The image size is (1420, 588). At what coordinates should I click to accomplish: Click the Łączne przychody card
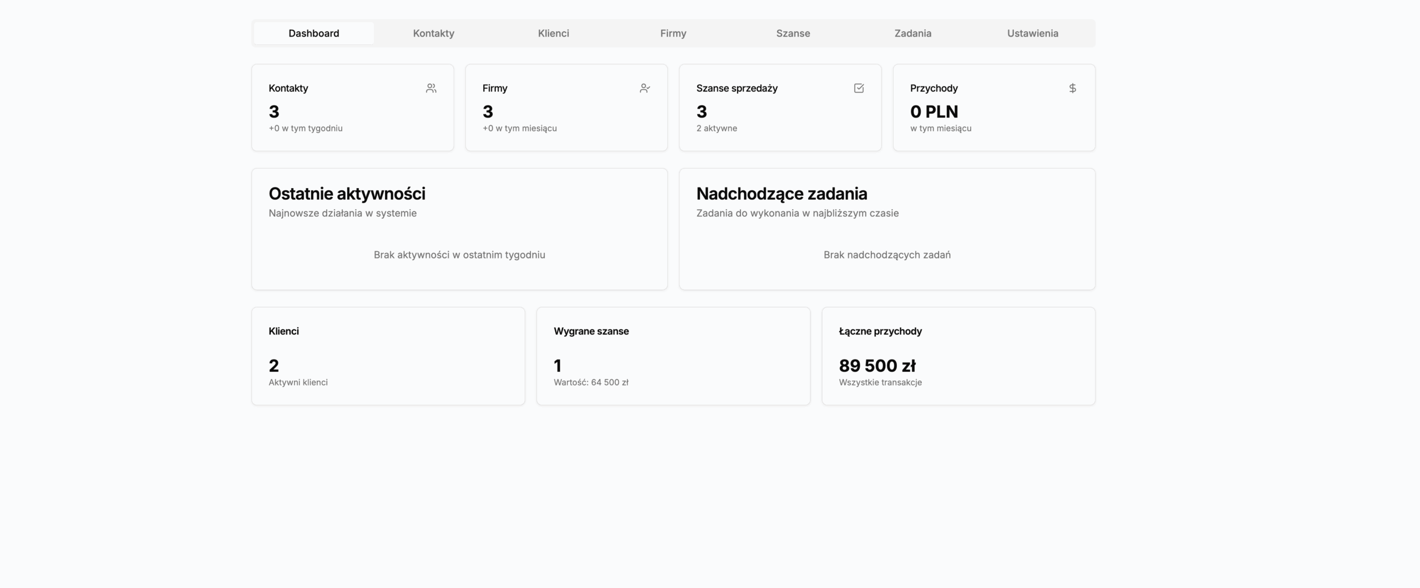[x=958, y=356]
